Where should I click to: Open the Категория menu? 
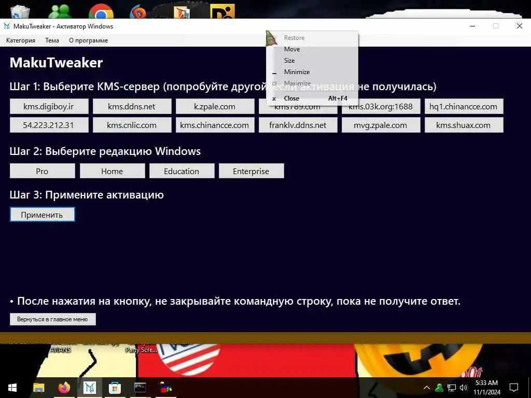[x=21, y=40]
